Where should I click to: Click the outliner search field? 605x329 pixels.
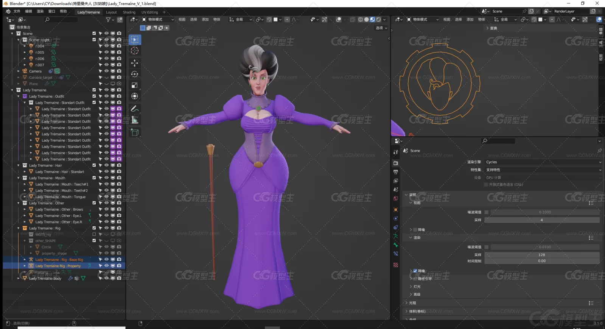(x=61, y=20)
